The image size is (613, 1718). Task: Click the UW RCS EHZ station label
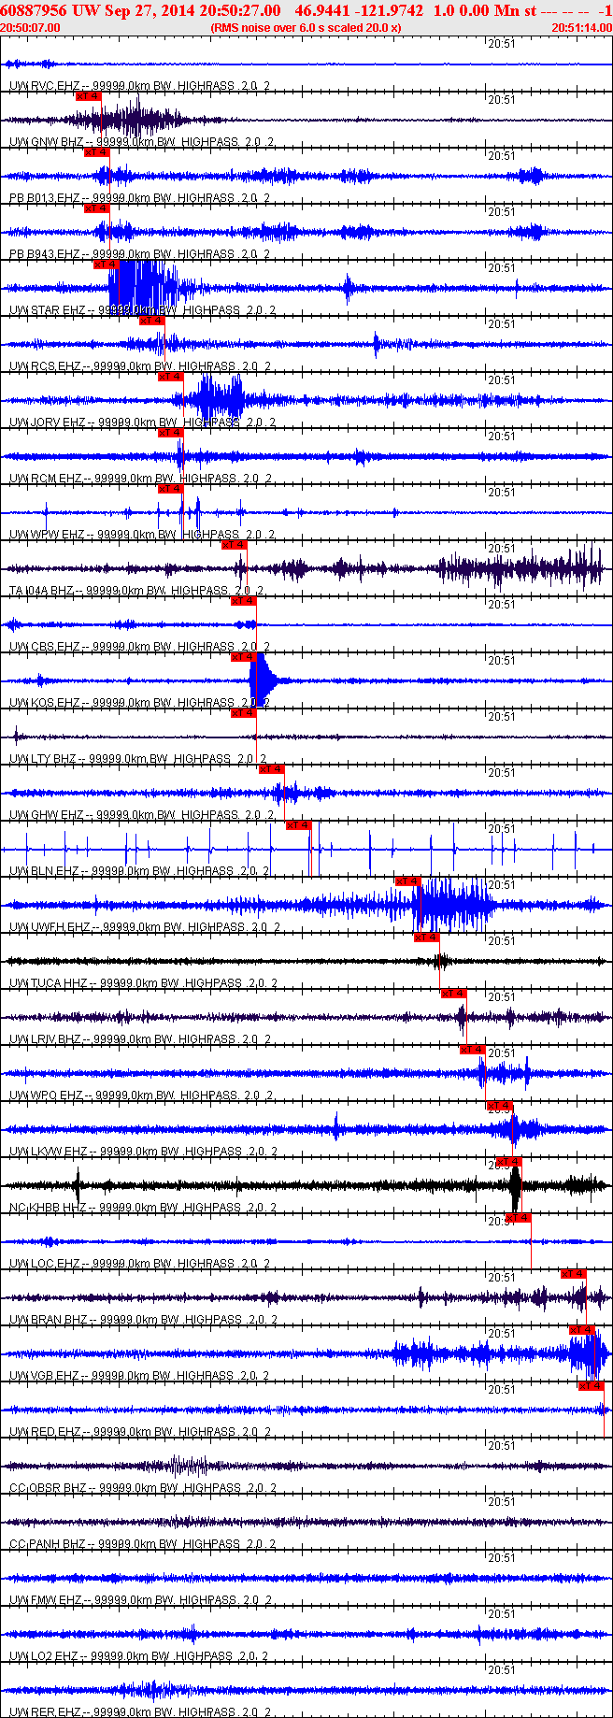[x=140, y=366]
